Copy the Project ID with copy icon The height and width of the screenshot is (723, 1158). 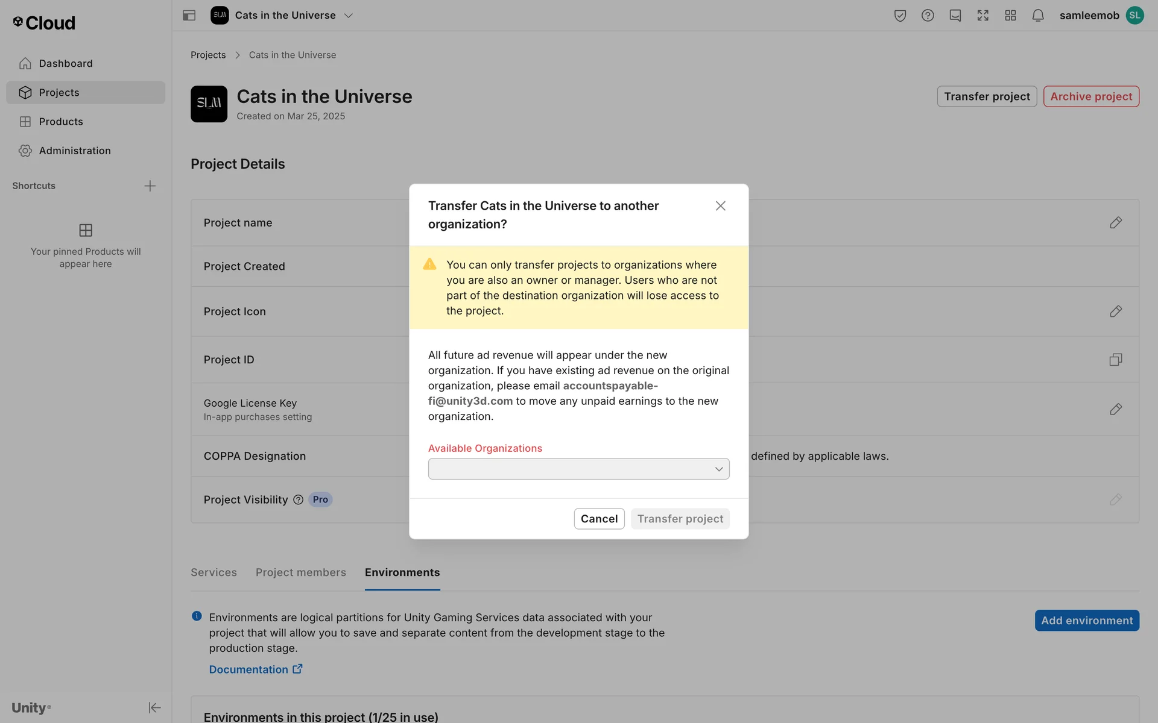(x=1115, y=360)
